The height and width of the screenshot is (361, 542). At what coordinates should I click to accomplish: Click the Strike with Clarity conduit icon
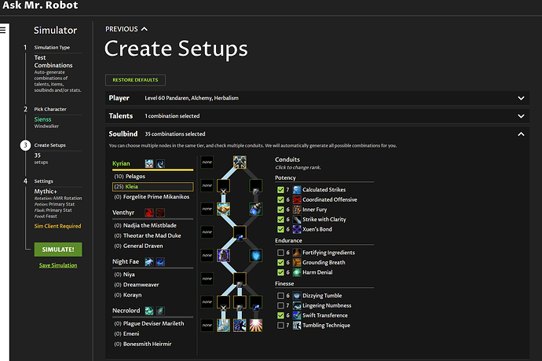(297, 220)
